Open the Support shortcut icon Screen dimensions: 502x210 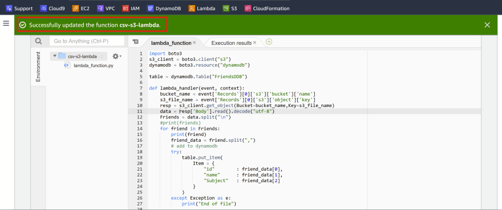[9, 9]
